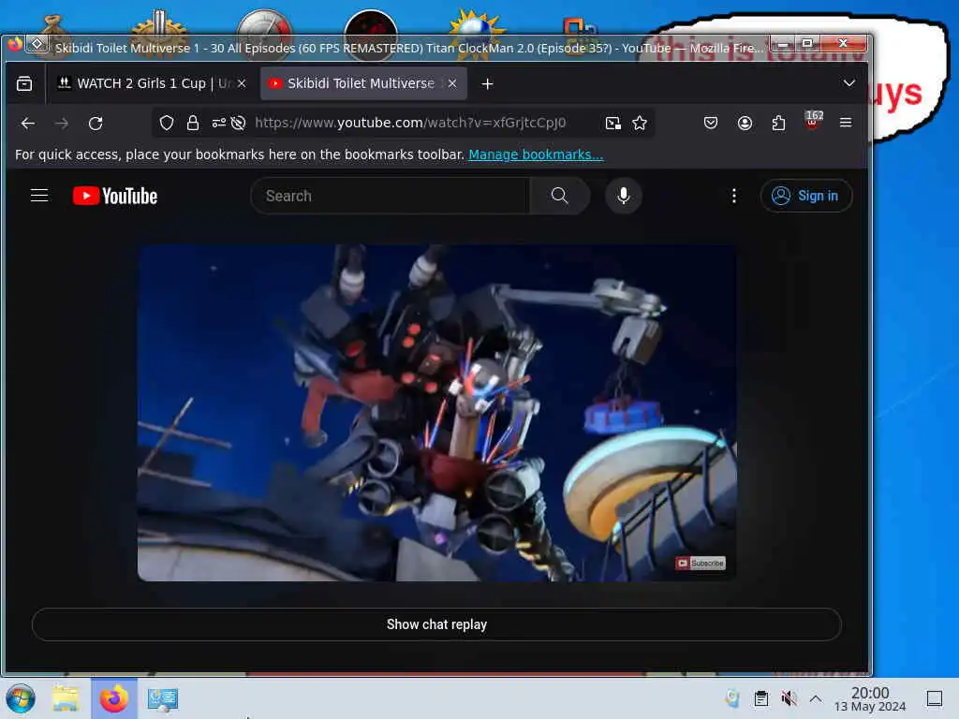Viewport: 959px width, 719px height.
Task: Close the WATCH 2 Girls 1 Cup tab
Action: (242, 83)
